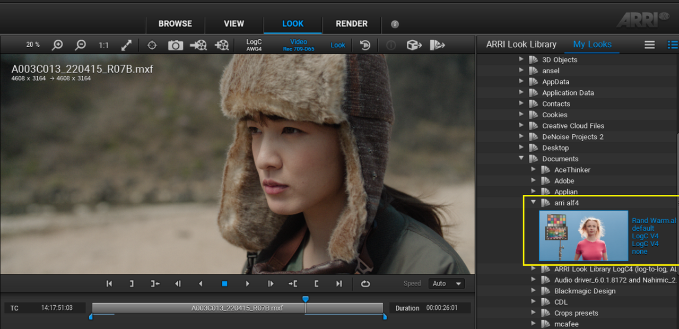The height and width of the screenshot is (329, 679).
Task: Play the clip forward
Action: point(247,284)
